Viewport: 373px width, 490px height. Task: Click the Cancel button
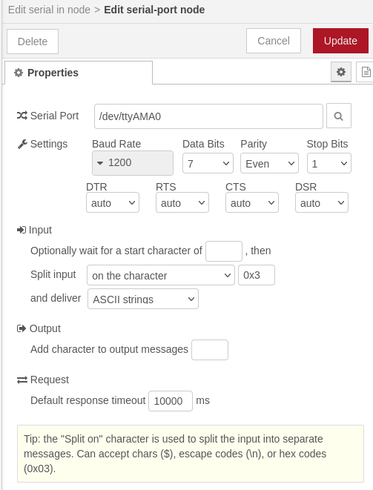pos(274,41)
